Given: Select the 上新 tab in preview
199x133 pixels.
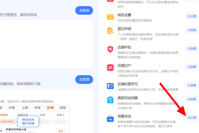Looking at the screenshot, I should 25,108.
